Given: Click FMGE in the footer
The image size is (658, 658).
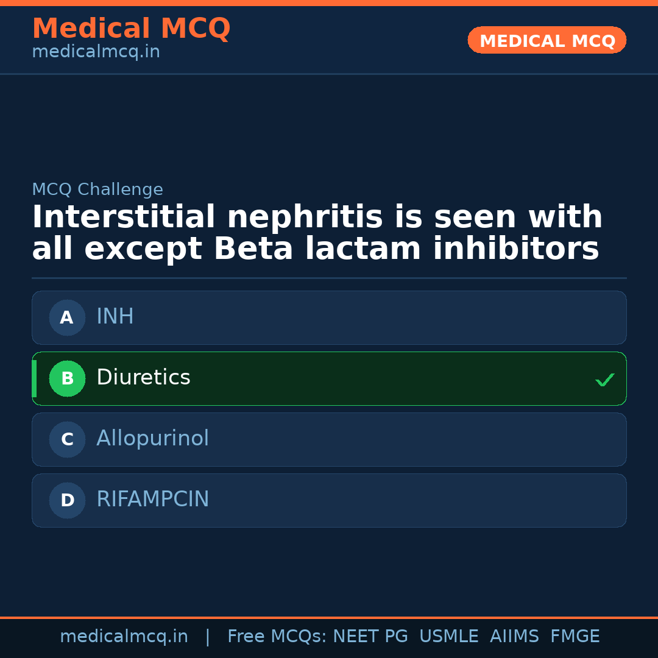Looking at the screenshot, I should (x=575, y=637).
